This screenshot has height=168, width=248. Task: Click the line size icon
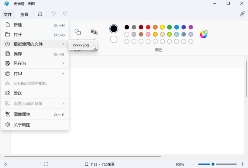[x=94, y=32]
